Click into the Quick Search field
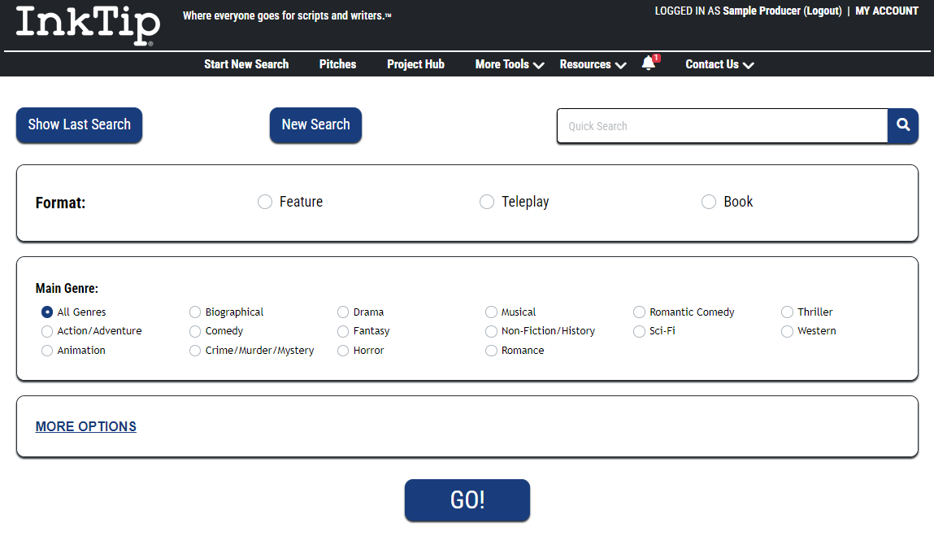 722,126
